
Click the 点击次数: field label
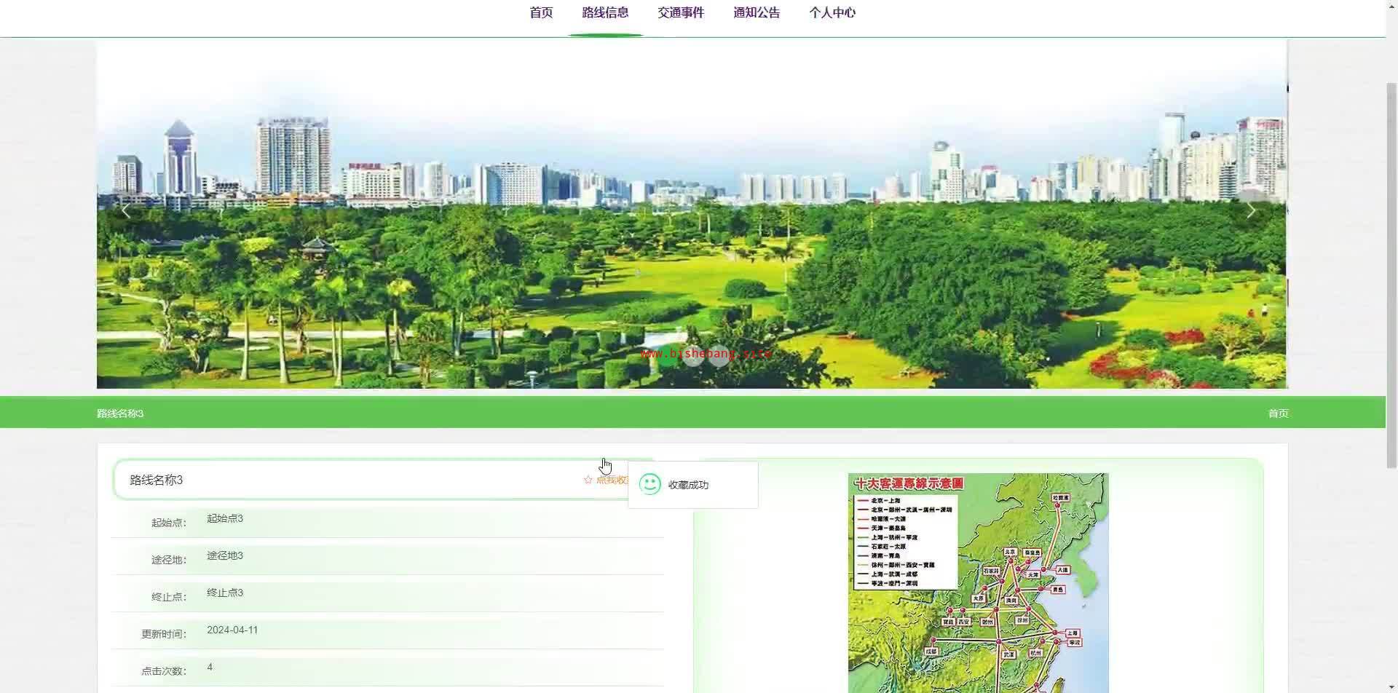[x=164, y=671]
